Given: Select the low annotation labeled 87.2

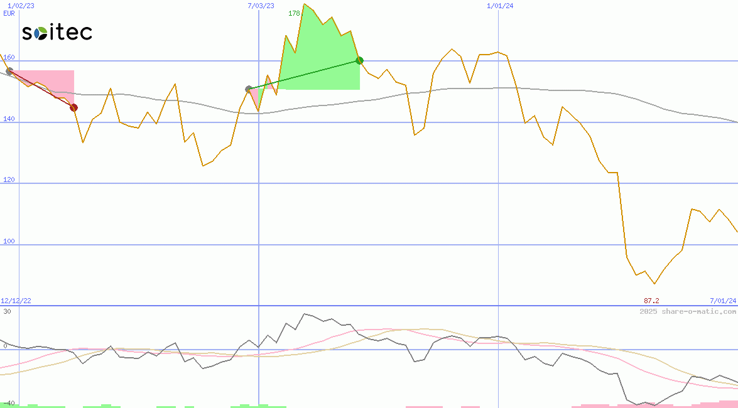Looking at the screenshot, I should (x=652, y=301).
